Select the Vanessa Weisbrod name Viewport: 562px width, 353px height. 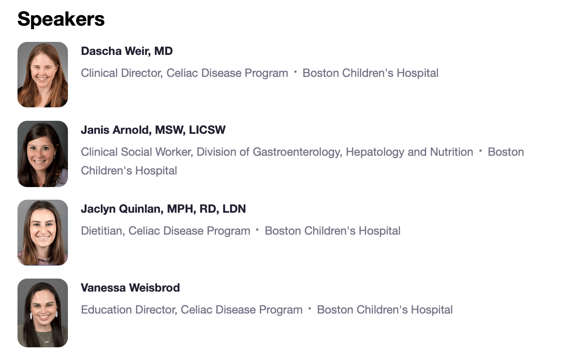coord(131,288)
